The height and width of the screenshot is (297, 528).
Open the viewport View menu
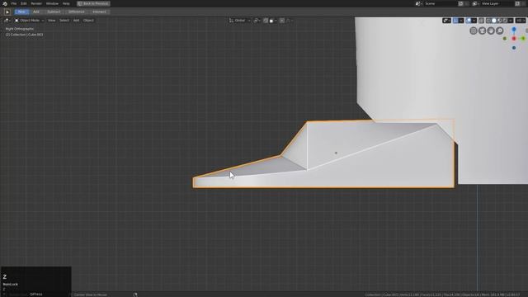pos(51,21)
